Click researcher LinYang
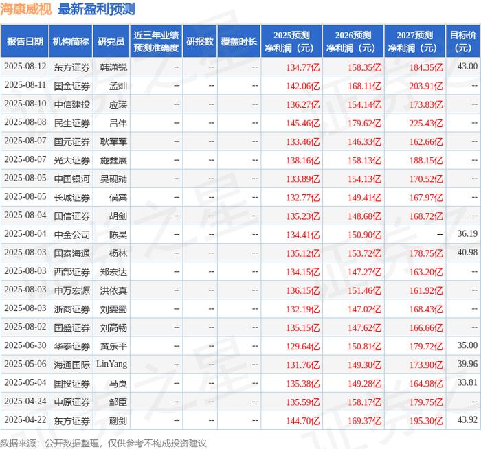This screenshot has height=449, width=481. (111, 364)
